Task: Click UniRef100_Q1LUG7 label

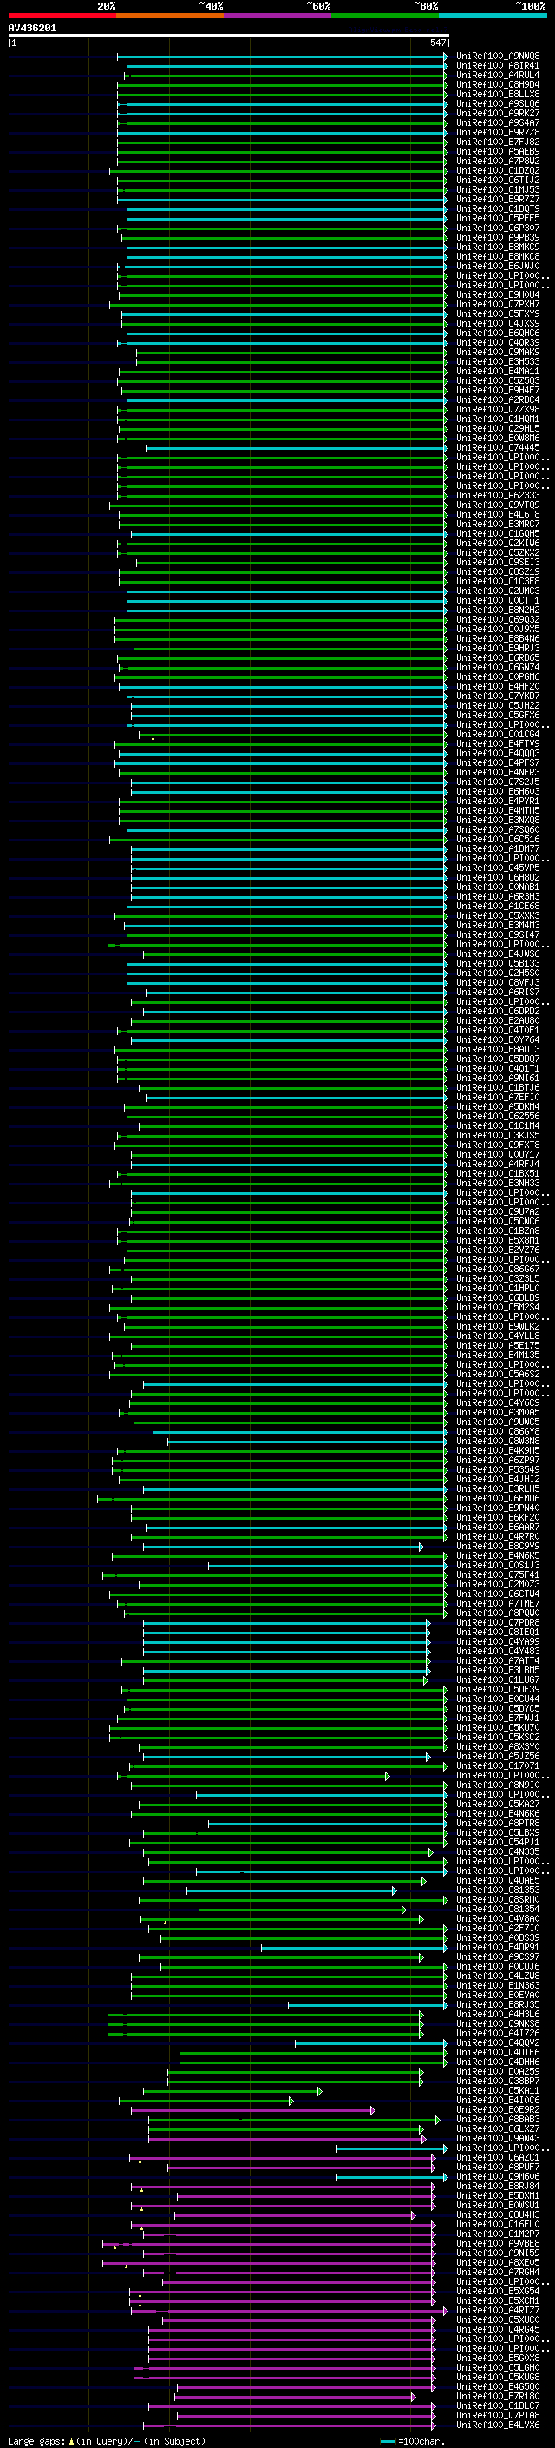Action: tap(498, 1679)
